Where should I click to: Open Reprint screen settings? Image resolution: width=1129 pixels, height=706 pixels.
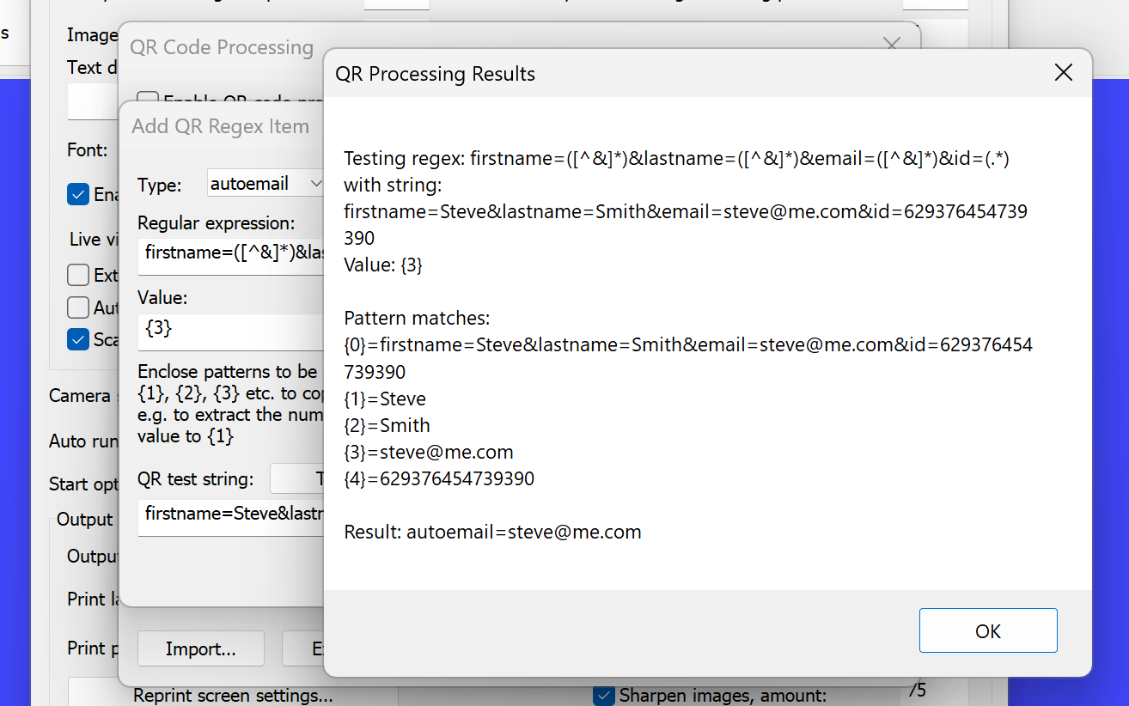pyautogui.click(x=233, y=695)
